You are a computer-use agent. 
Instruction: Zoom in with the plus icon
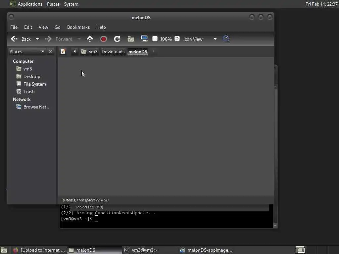(177, 39)
